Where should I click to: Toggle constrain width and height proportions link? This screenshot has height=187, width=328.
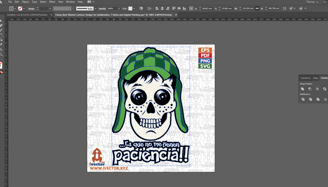pos(257,8)
